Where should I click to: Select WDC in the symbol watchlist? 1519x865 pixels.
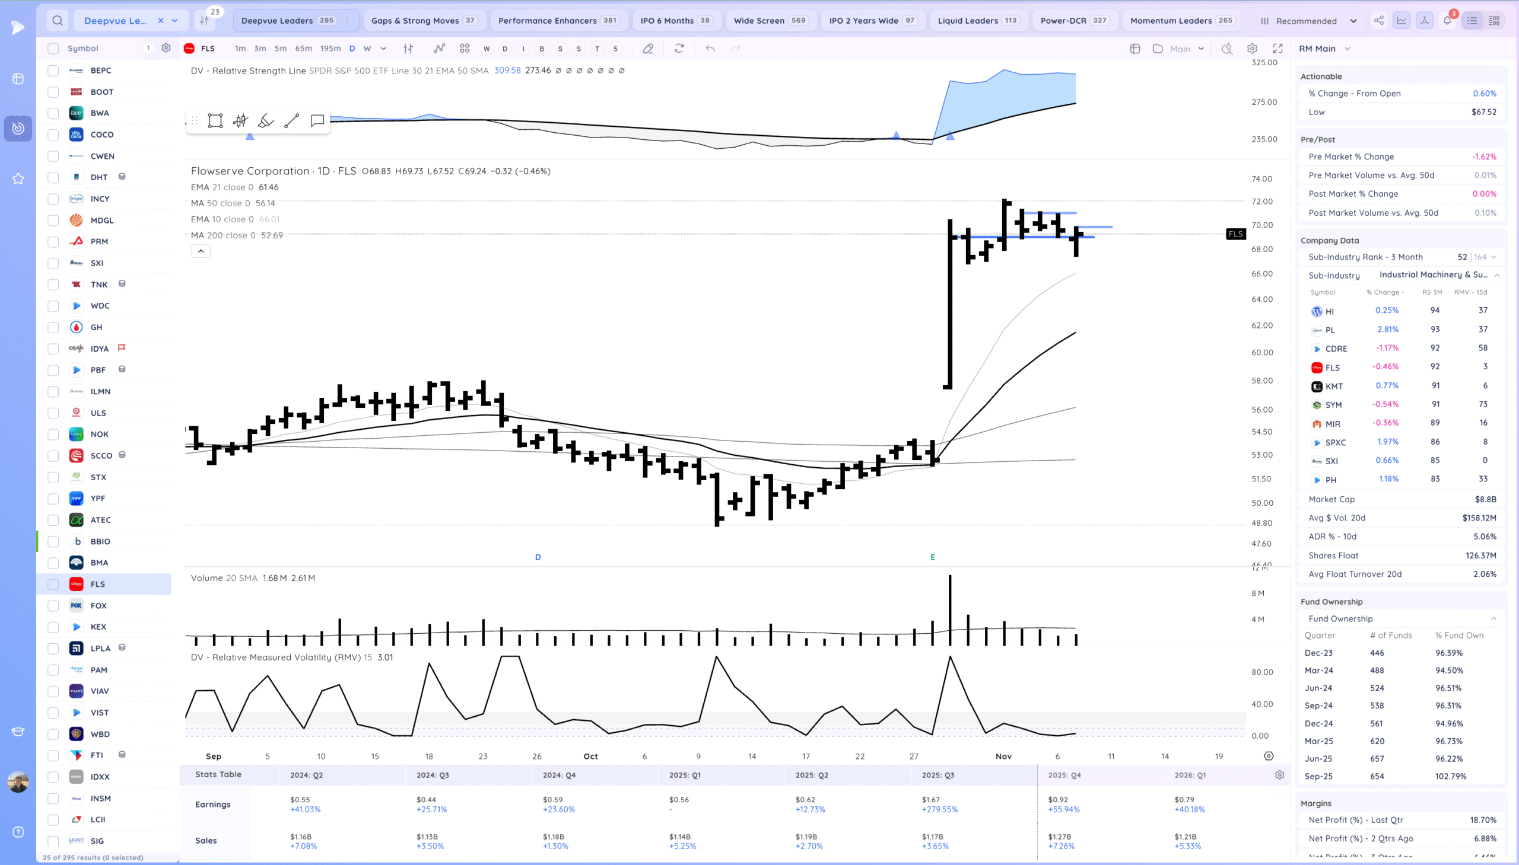click(x=100, y=306)
